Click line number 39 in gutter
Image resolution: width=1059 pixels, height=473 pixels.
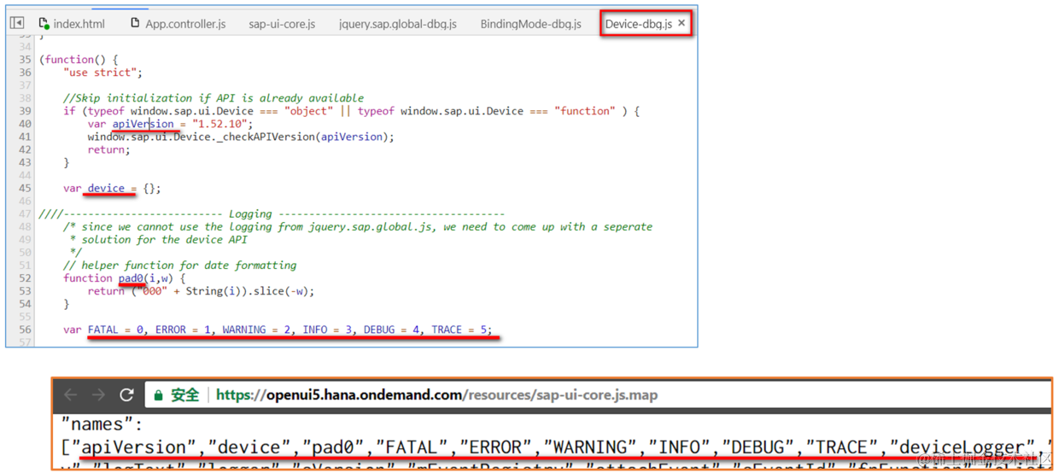(x=25, y=111)
